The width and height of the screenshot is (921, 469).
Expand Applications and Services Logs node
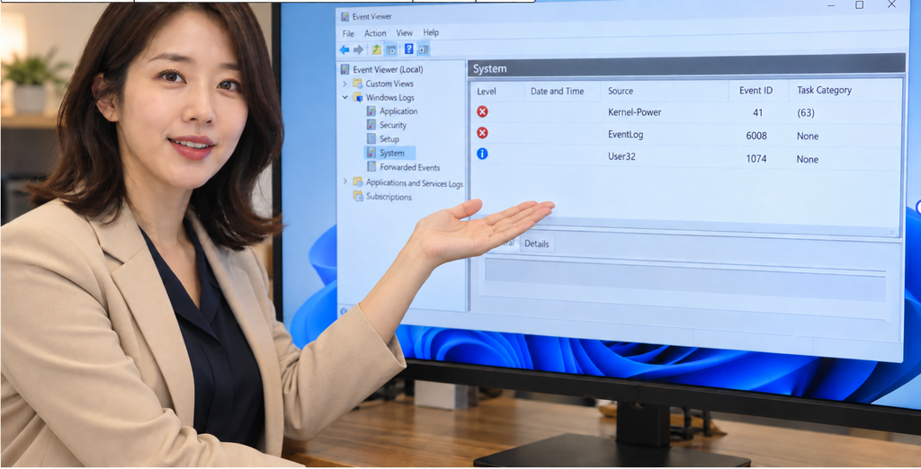pyautogui.click(x=344, y=182)
